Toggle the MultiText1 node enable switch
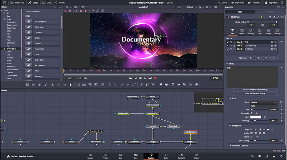Image resolution: width=287 pixels, height=160 pixels. point(228,17)
